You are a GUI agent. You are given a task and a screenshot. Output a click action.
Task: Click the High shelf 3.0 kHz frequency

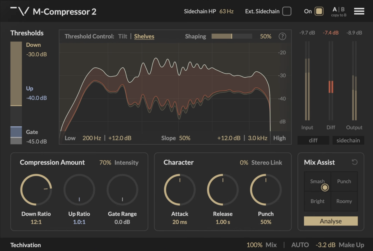point(258,138)
